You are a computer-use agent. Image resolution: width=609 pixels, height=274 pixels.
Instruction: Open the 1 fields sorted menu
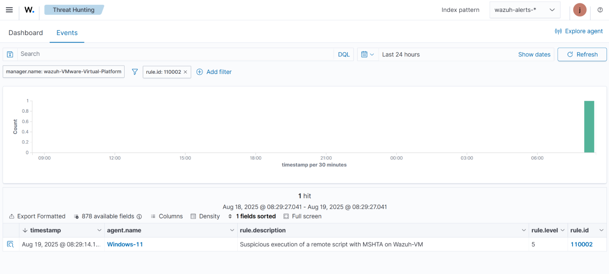(x=252, y=216)
